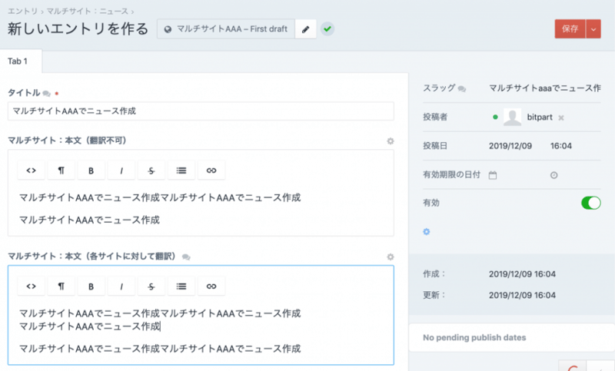615x371 pixels.
Task: Click the 保存 save button
Action: pos(570,28)
